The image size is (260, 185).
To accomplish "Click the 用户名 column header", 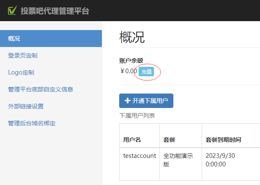I will coord(132,139).
